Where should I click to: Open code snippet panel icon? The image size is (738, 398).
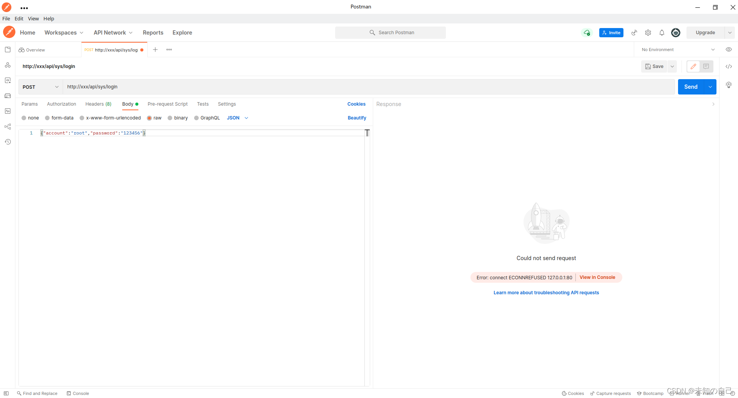729,66
